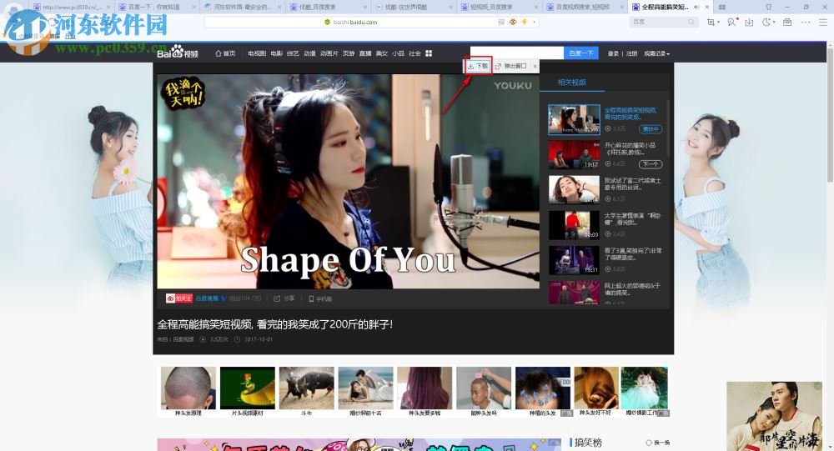Open the 直播 category
The image size is (834, 451).
(x=365, y=53)
